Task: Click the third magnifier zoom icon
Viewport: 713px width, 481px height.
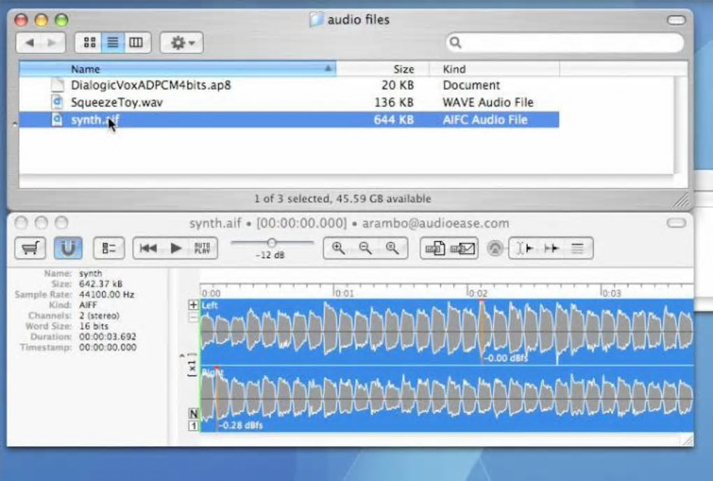Action: click(x=392, y=248)
